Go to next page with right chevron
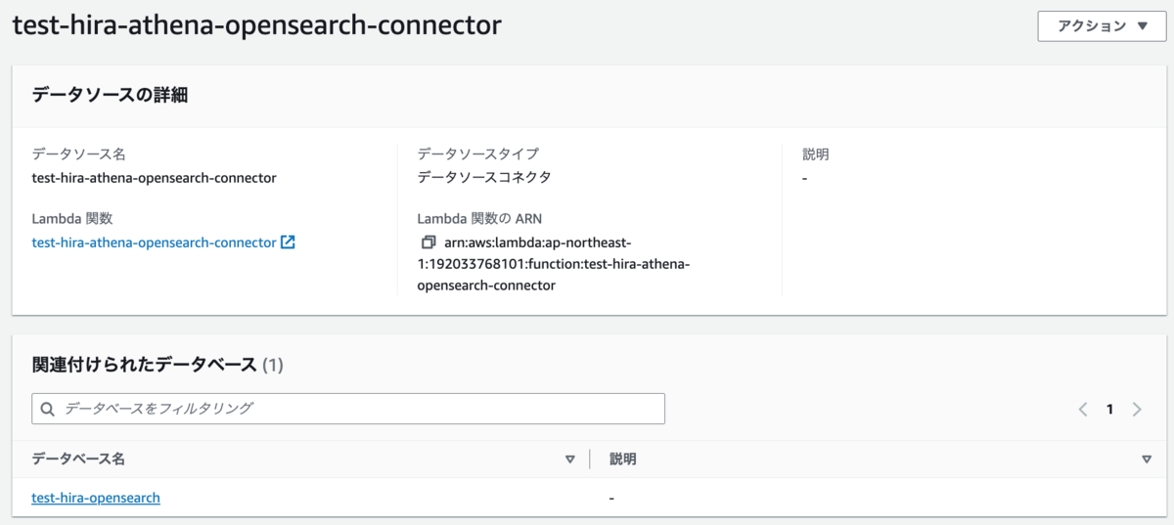Screen dimensions: 1174x525 click(x=1137, y=410)
